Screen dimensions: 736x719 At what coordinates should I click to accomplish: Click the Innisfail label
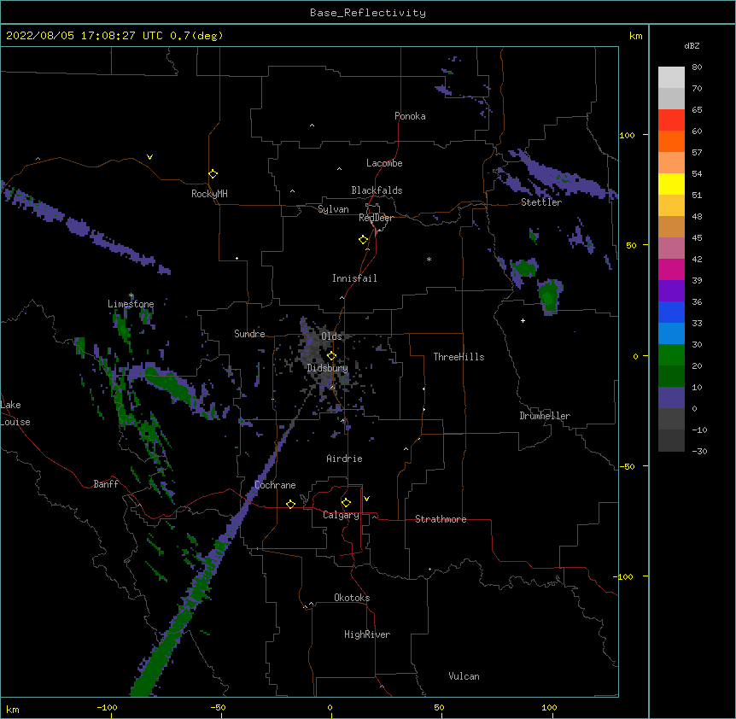(354, 278)
